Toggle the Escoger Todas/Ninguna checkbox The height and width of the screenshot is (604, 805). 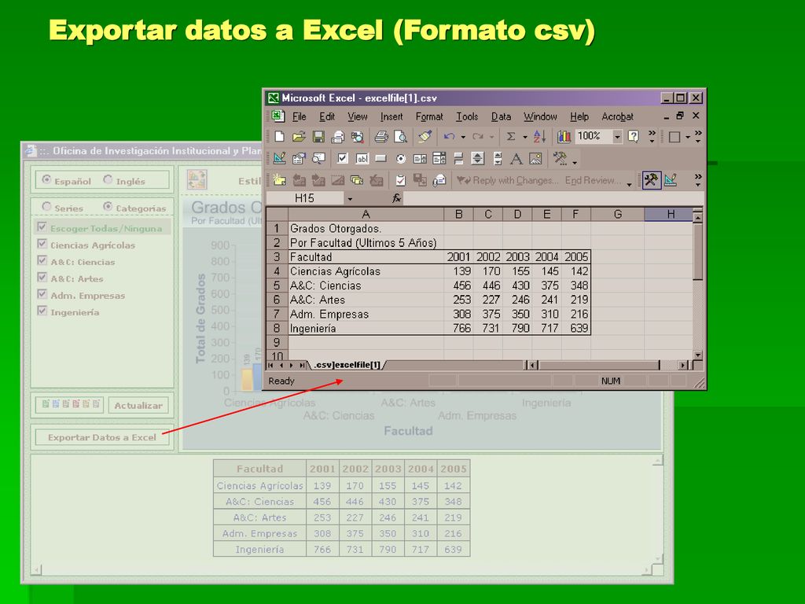[42, 227]
